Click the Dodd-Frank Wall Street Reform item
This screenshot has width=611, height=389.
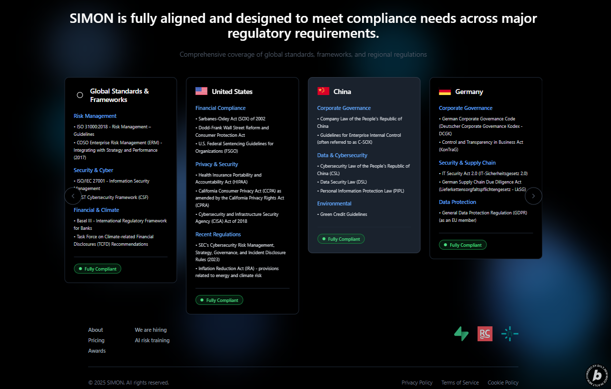click(x=232, y=131)
